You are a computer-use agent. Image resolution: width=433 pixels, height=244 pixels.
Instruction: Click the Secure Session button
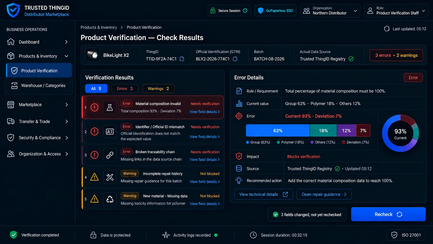[229, 11]
